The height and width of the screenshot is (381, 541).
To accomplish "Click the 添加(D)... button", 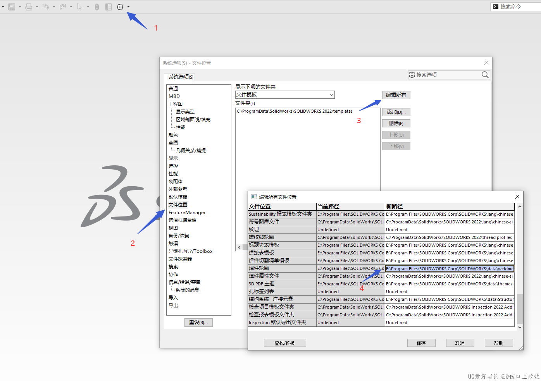I will coord(396,112).
